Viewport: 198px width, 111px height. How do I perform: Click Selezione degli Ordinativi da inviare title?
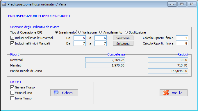(x=35, y=27)
